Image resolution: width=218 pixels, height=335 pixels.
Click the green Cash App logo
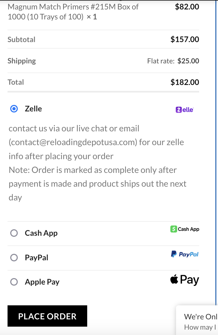coord(185,229)
